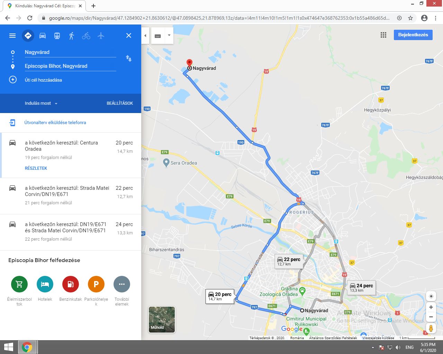
Task: Choose the walking travel mode icon
Action: pyautogui.click(x=72, y=36)
